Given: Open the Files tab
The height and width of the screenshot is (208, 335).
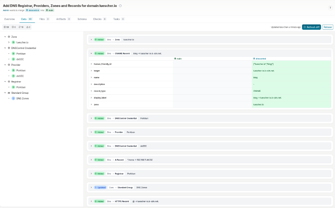Looking at the screenshot, I should (x=44, y=19).
